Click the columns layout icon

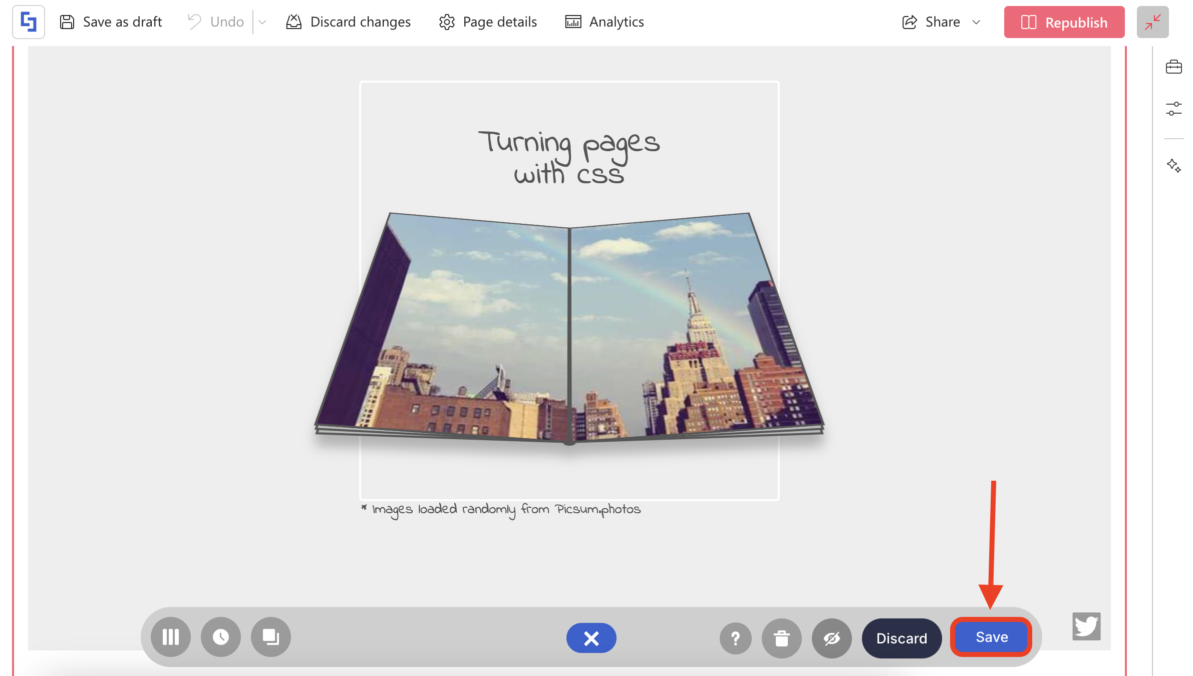tap(171, 637)
